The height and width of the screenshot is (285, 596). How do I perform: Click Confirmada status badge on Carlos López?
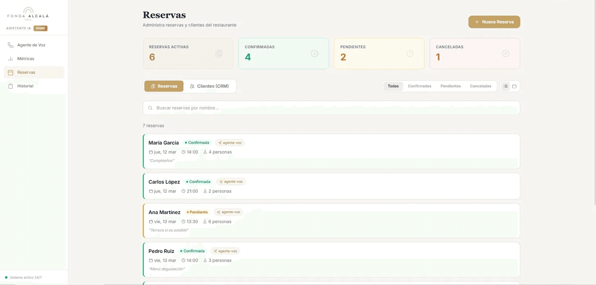(198, 182)
